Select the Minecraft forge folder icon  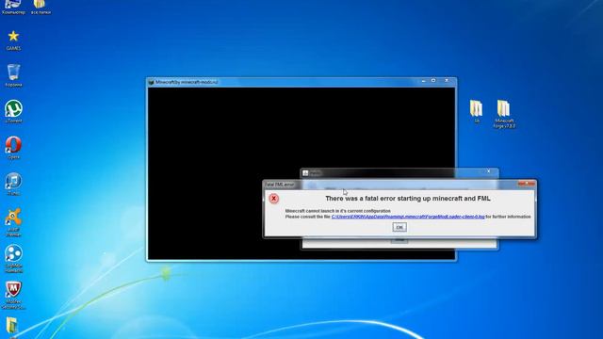click(504, 114)
